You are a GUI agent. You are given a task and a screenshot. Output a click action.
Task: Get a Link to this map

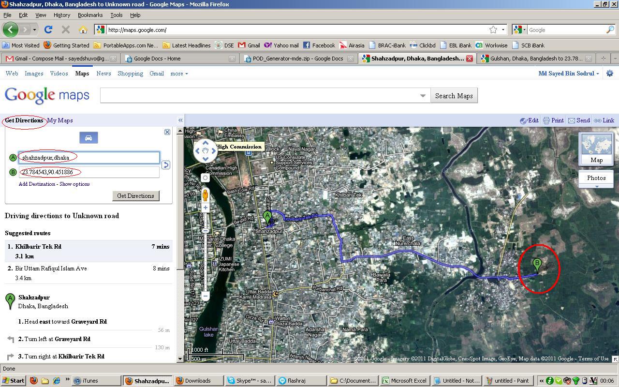[x=604, y=120]
